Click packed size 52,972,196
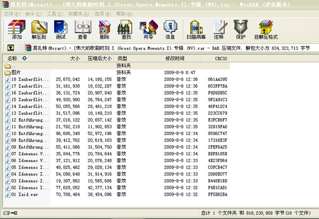This screenshot has width=319, height=219. [100, 133]
